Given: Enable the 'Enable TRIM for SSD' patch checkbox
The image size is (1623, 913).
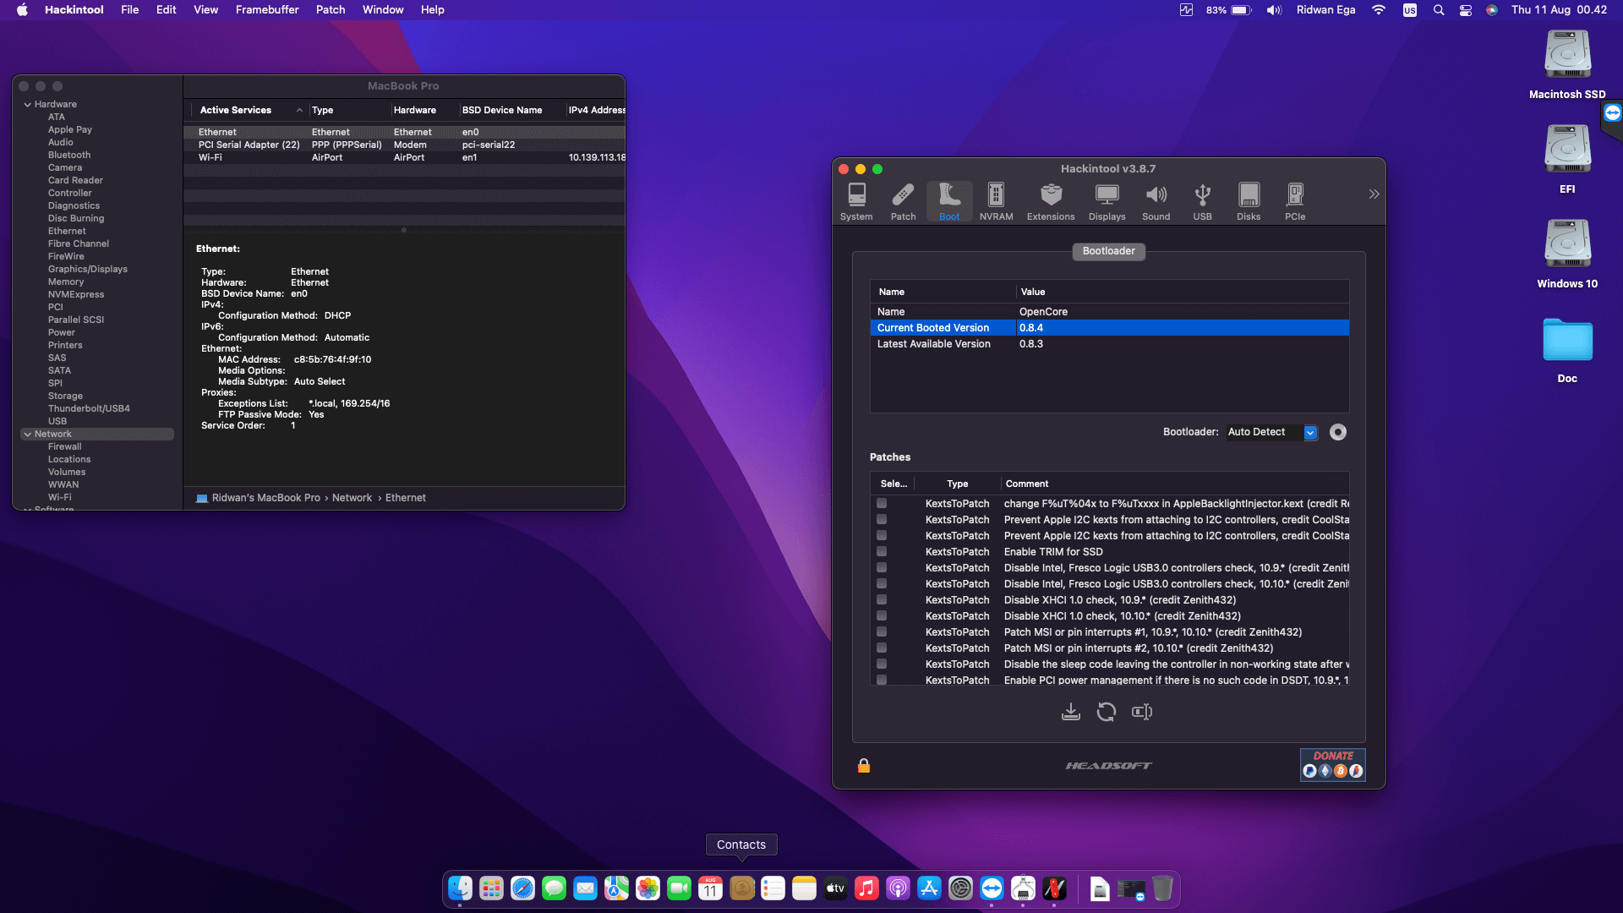Looking at the screenshot, I should pyautogui.click(x=882, y=552).
